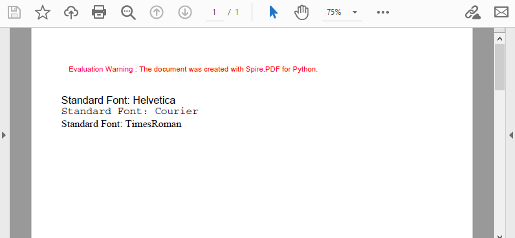Click the current page number field
Image resolution: width=515 pixels, height=238 pixels.
(x=214, y=13)
